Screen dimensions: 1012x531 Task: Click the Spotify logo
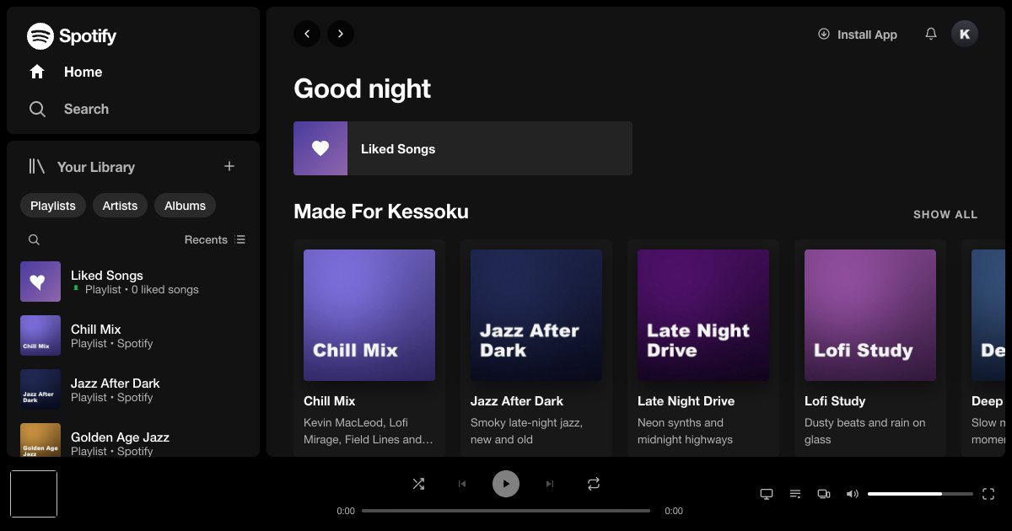pos(72,36)
